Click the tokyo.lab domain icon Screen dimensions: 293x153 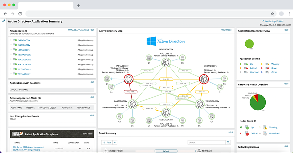199,151
